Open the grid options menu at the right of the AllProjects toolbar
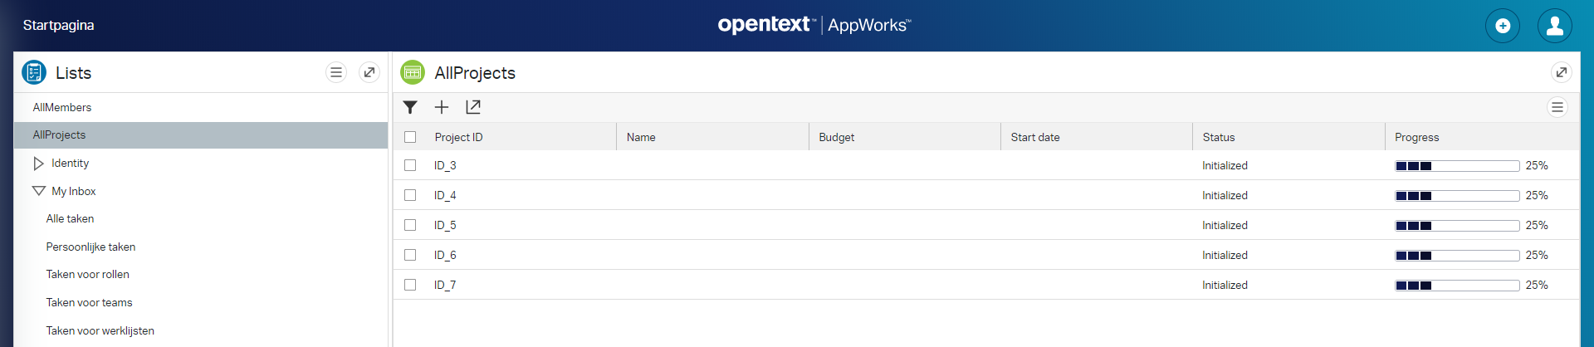 [1557, 107]
